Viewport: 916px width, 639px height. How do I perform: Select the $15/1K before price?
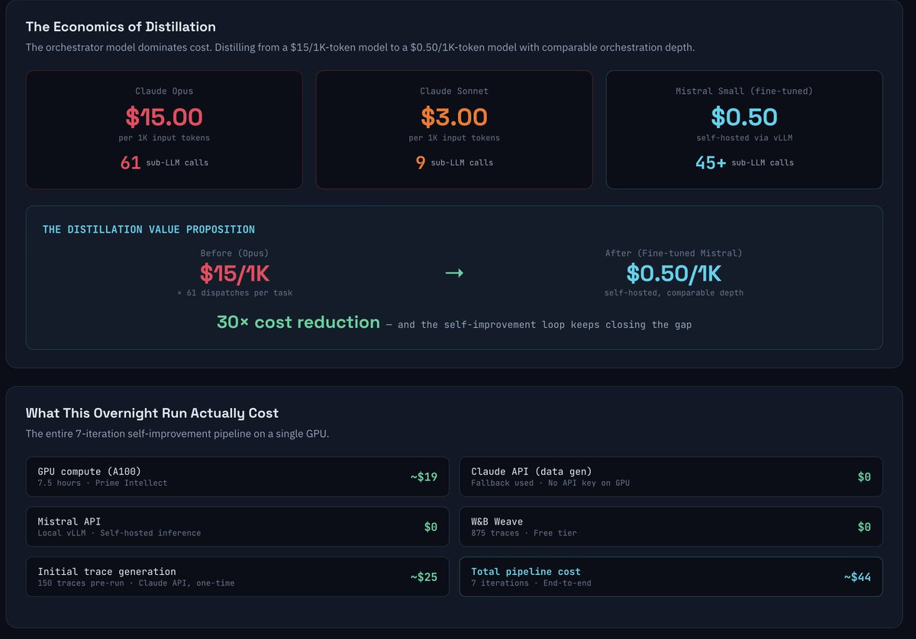(234, 273)
